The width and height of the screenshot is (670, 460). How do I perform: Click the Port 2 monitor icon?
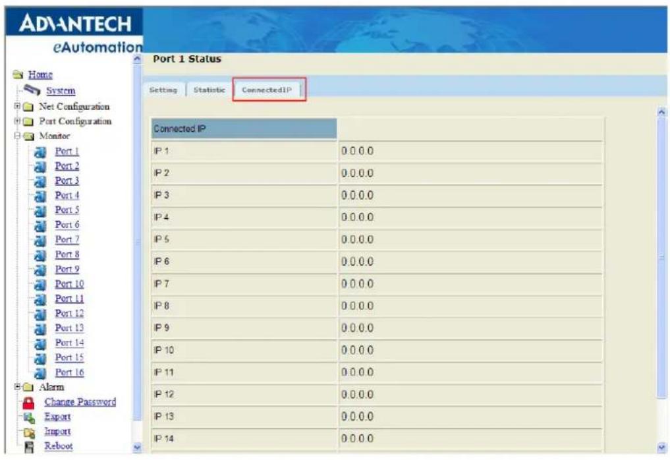[40, 167]
